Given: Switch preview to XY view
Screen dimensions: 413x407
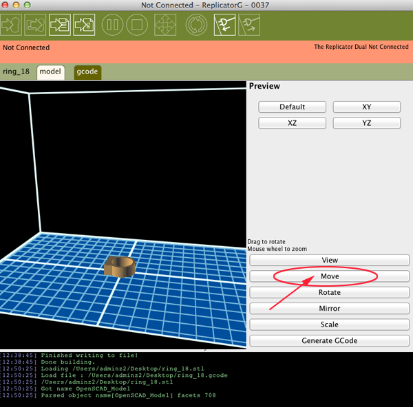Looking at the screenshot, I should pyautogui.click(x=367, y=107).
